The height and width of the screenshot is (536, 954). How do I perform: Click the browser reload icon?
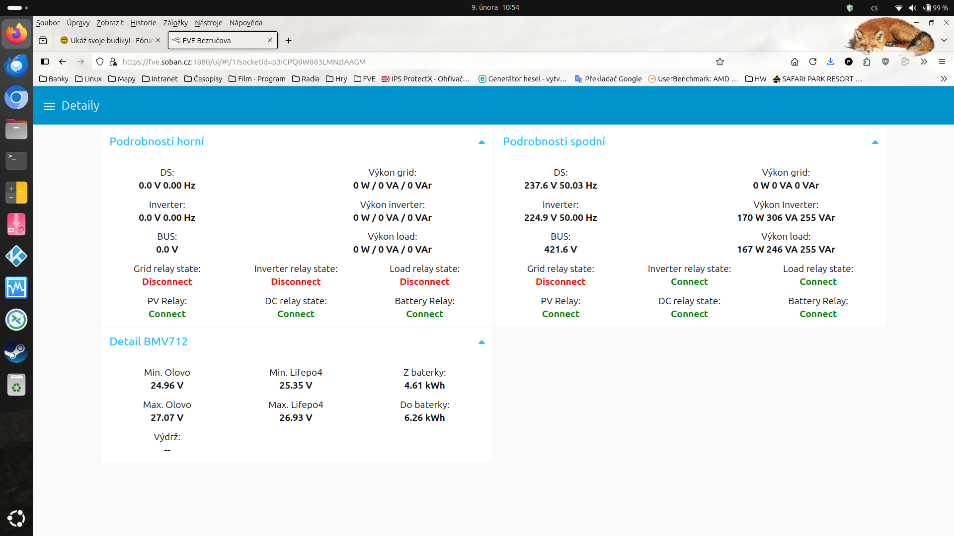click(813, 62)
